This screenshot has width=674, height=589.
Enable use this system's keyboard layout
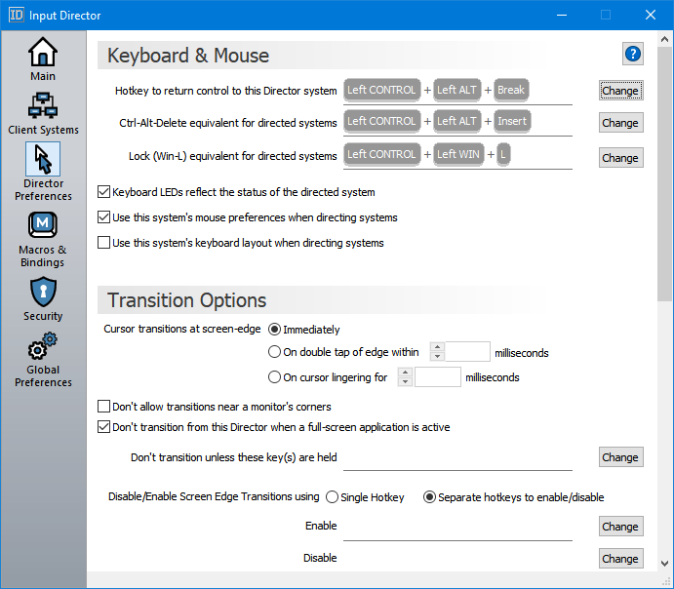coord(104,243)
